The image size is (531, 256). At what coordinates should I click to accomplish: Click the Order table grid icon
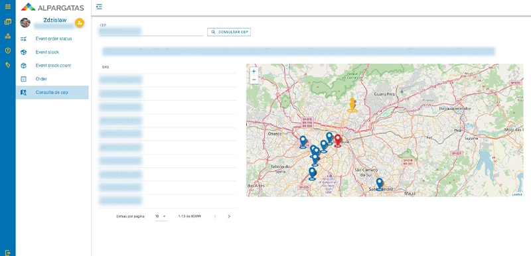pyautogui.click(x=23, y=79)
